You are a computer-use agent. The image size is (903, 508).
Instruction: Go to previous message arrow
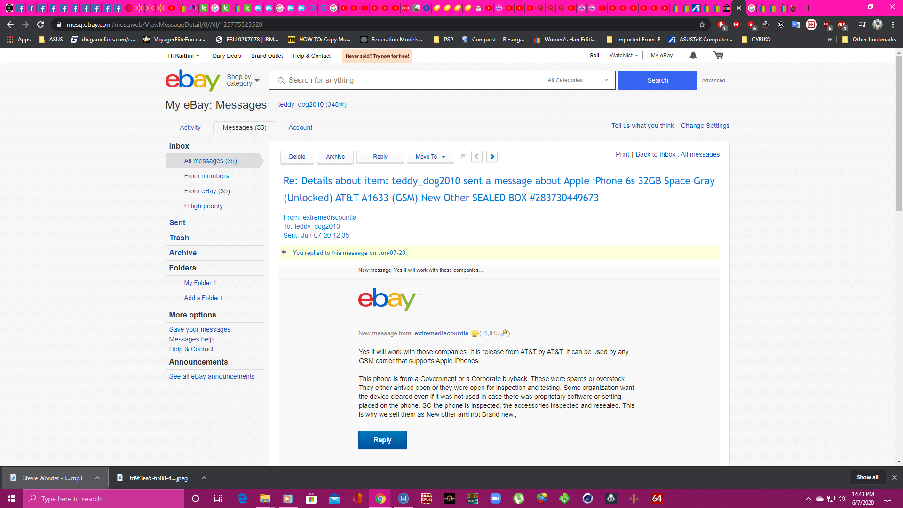pyautogui.click(x=477, y=157)
